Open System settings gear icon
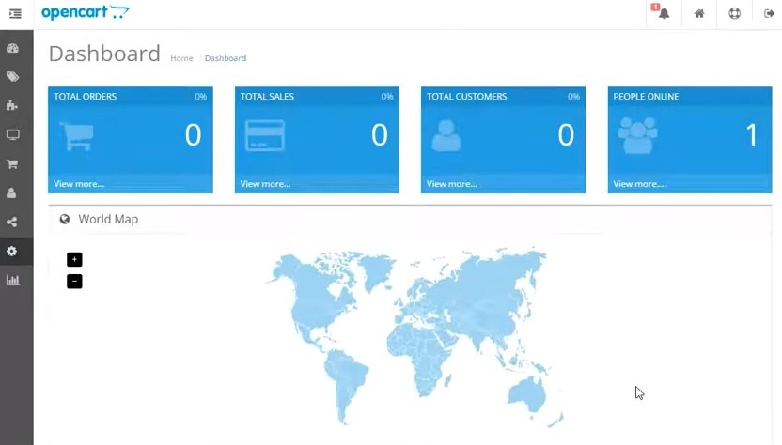 [x=12, y=251]
